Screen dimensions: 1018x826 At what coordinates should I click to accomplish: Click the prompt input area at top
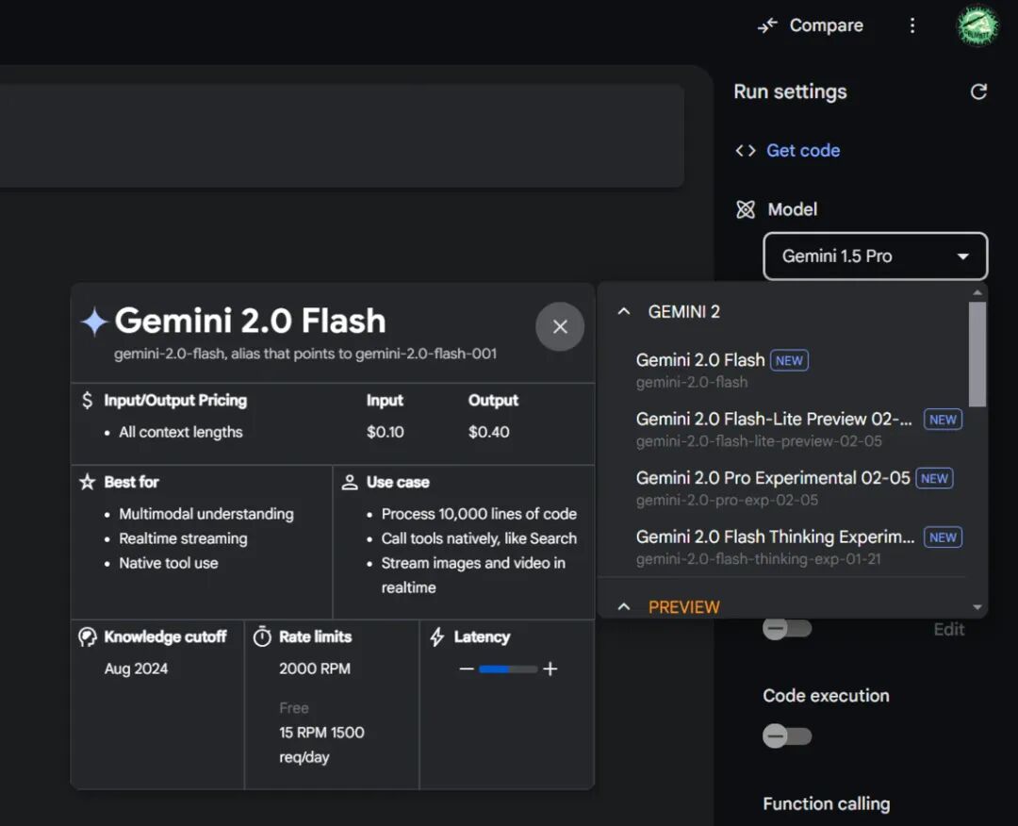[x=340, y=136]
